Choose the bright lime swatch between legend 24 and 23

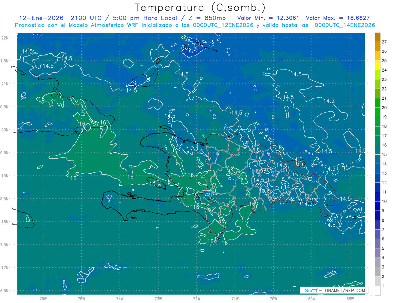(x=378, y=75)
